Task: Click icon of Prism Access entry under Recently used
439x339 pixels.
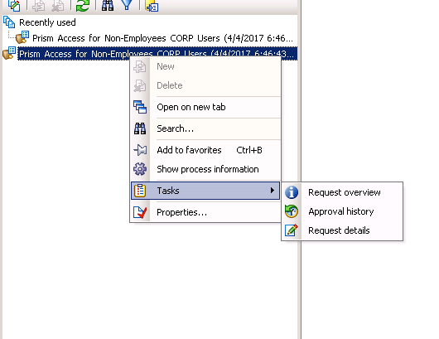Action: tap(22, 37)
